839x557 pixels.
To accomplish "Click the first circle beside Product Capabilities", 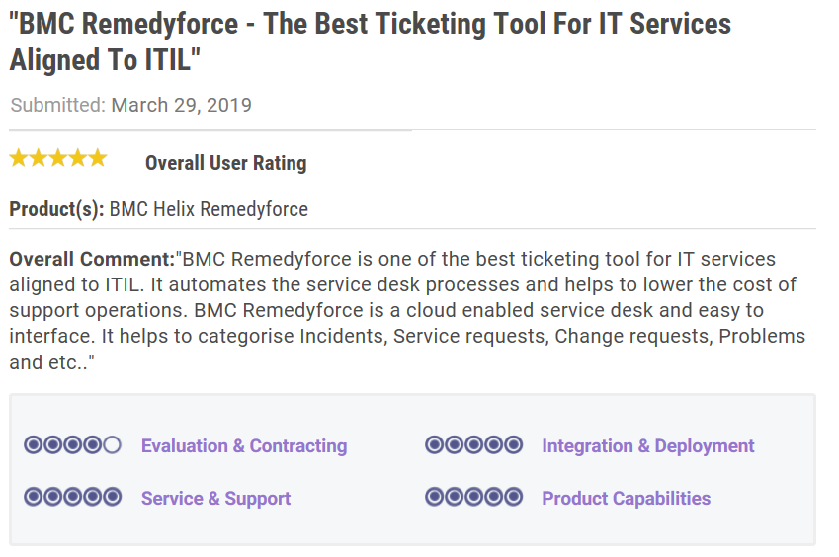I will pyautogui.click(x=435, y=497).
